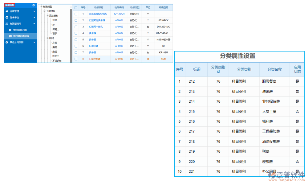Click the item code AF0003 link
Viewport: 308px width, 185px height.
(119, 27)
